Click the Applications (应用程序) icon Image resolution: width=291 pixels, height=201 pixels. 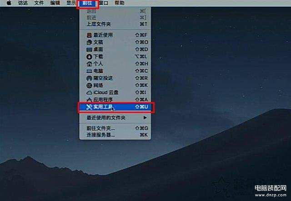click(x=89, y=100)
